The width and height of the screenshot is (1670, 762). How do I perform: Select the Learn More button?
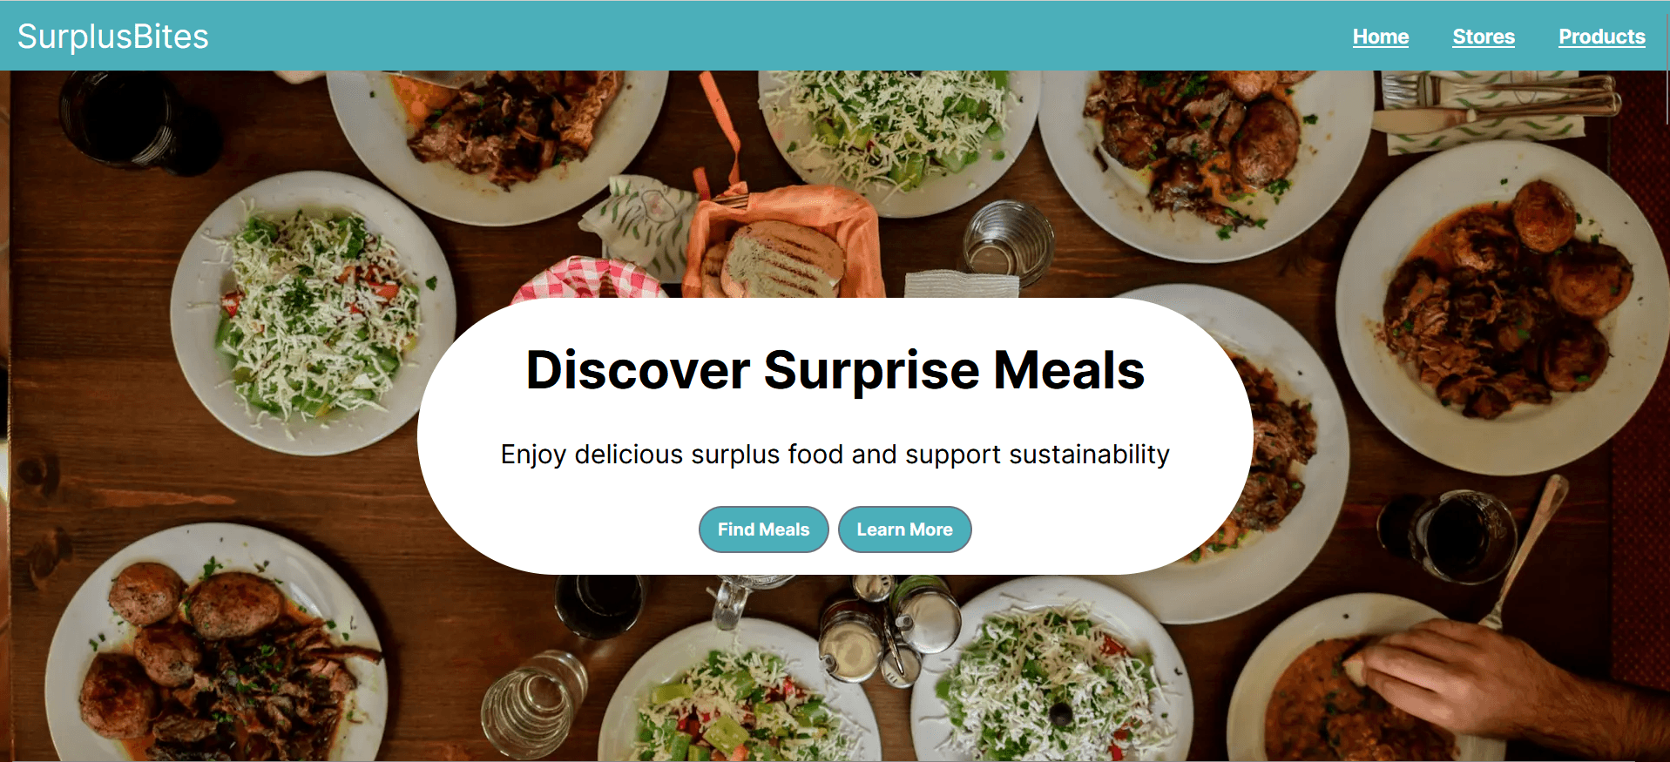click(x=905, y=529)
